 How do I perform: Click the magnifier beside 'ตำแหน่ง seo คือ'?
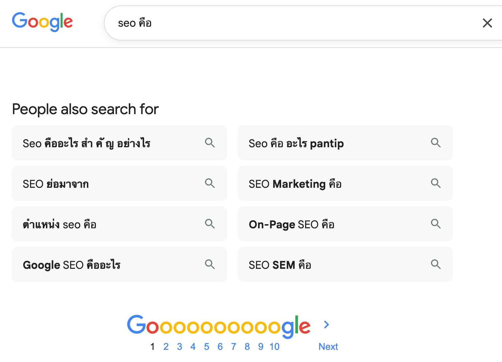coord(210,224)
